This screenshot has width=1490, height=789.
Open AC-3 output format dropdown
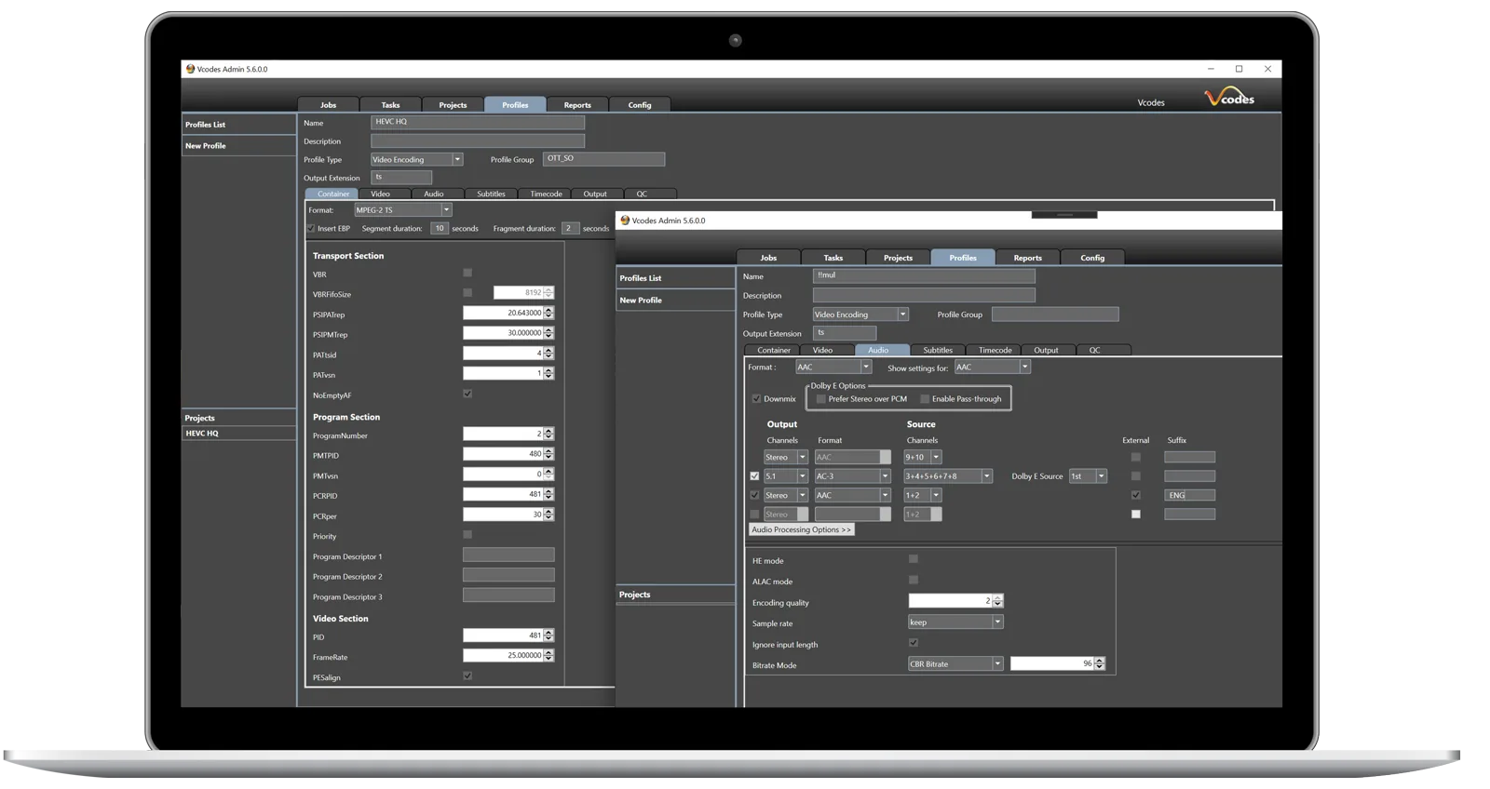click(852, 476)
